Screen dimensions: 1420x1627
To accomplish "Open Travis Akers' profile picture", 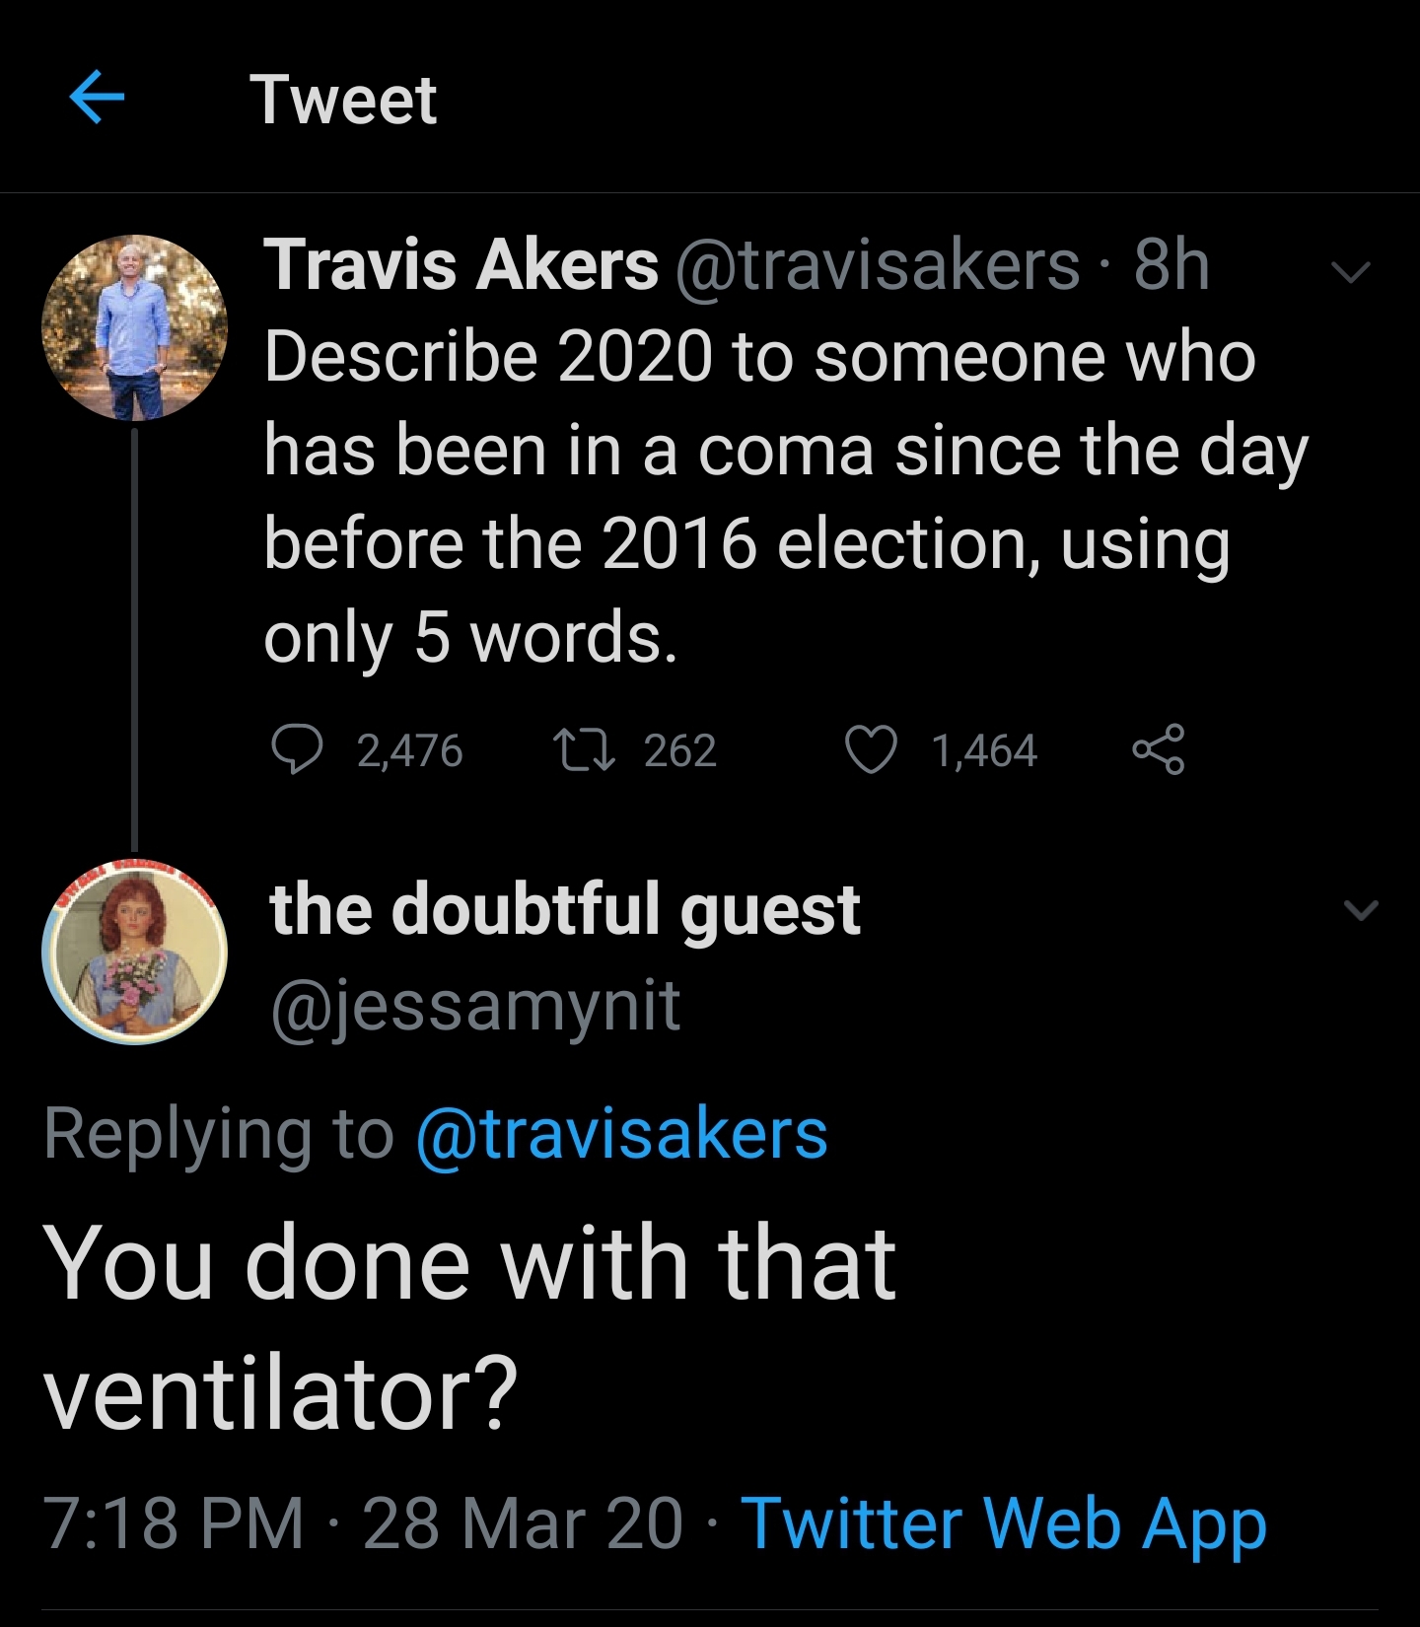I will (x=134, y=327).
